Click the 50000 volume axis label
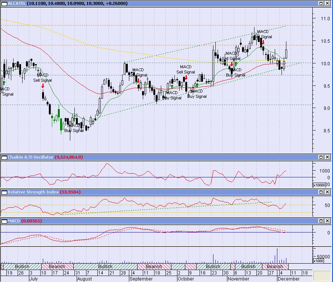The image size is (333, 282). (323, 257)
